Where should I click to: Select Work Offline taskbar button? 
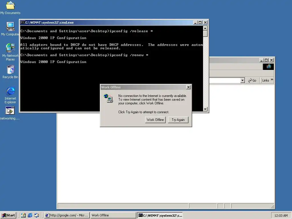point(113,215)
